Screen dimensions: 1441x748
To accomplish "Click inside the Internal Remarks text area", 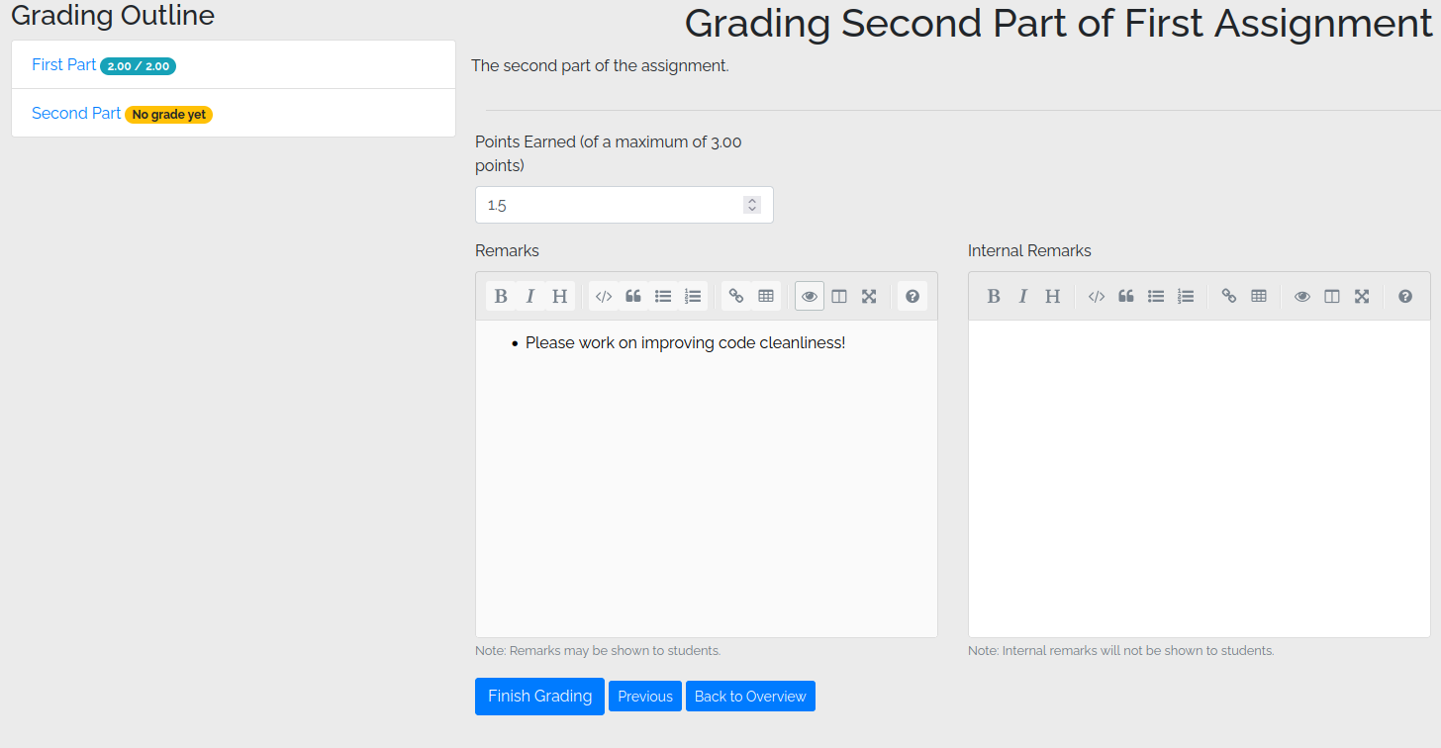I will [x=1200, y=479].
